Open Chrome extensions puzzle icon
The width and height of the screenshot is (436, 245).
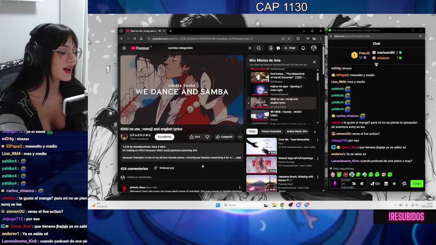pyautogui.click(x=298, y=38)
